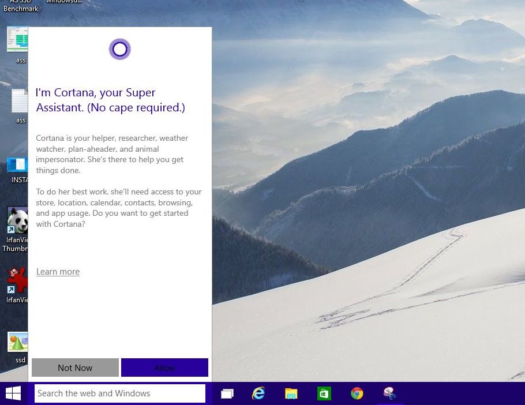Screen dimensions: 525x405
Task: Click the Windows Start button
Action: click(13, 393)
